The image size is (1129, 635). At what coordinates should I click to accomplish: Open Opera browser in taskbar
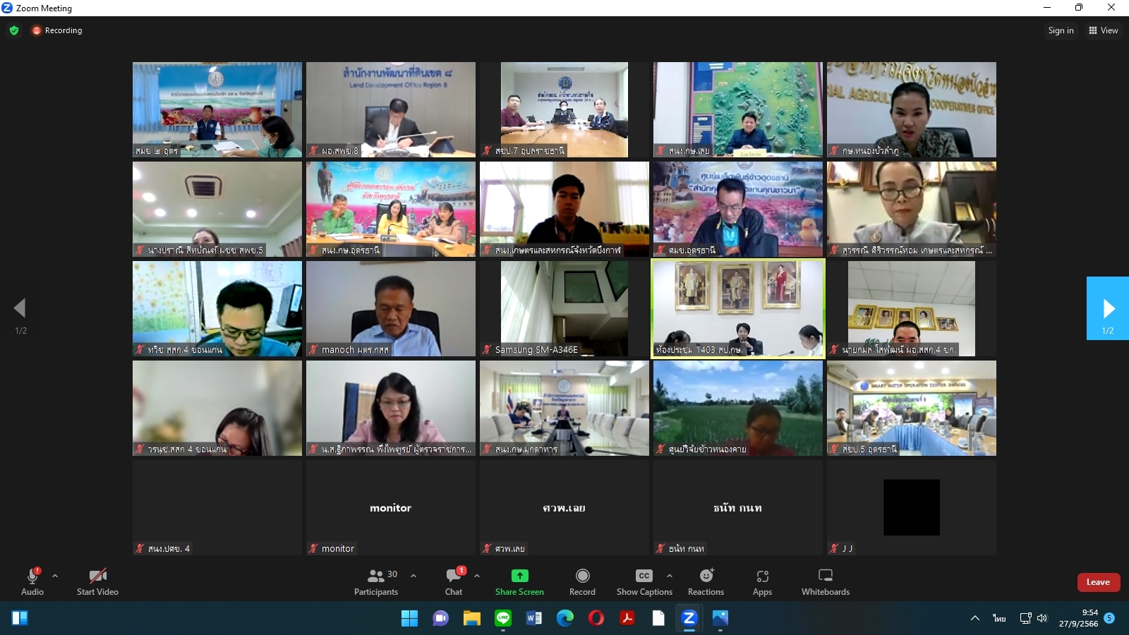596,618
